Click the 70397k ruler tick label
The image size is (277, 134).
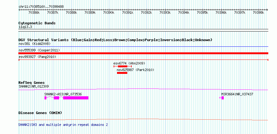[240, 12]
